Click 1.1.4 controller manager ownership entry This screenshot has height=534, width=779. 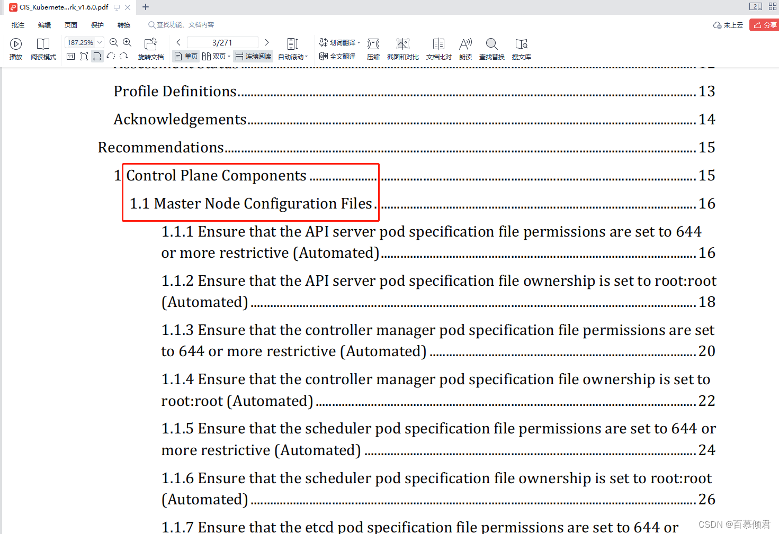(x=438, y=390)
